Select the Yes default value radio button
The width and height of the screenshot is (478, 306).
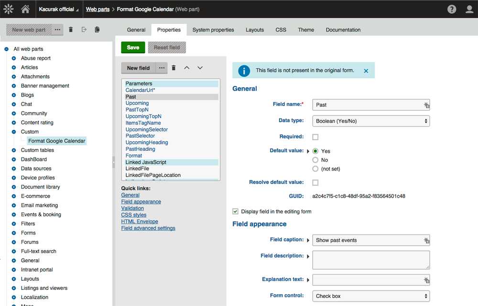pyautogui.click(x=315, y=151)
